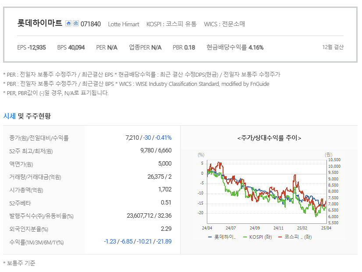Open the homepage icon next to 롯데하이마트
Viewport: 362px width, 272px height.
point(68,23)
